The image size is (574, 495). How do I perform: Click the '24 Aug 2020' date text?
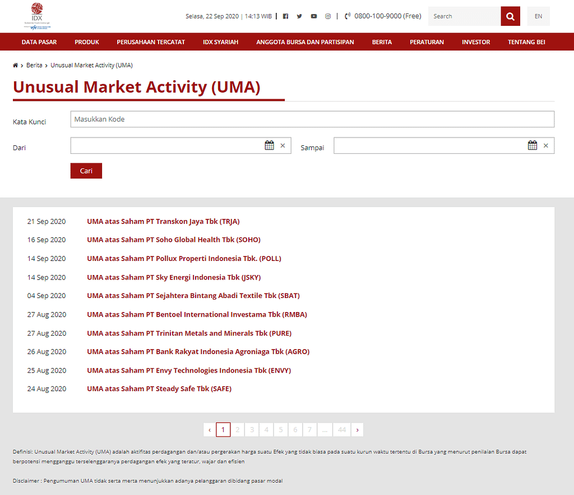coord(47,389)
